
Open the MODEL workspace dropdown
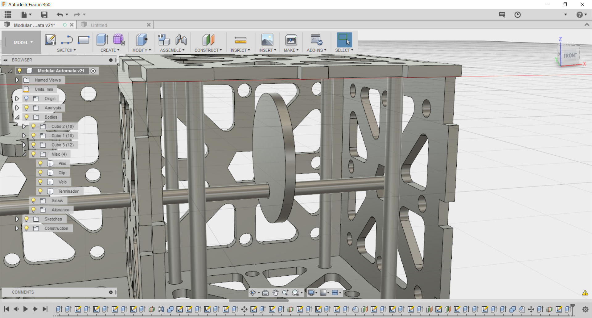click(x=23, y=43)
